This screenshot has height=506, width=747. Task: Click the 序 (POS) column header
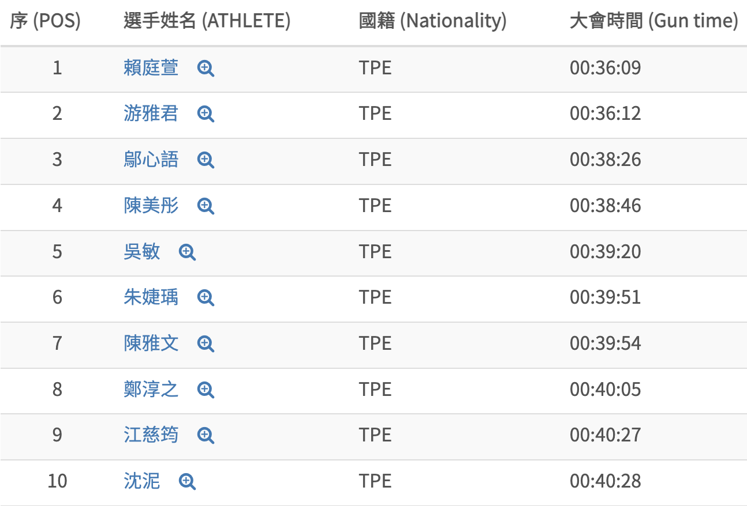point(45,21)
